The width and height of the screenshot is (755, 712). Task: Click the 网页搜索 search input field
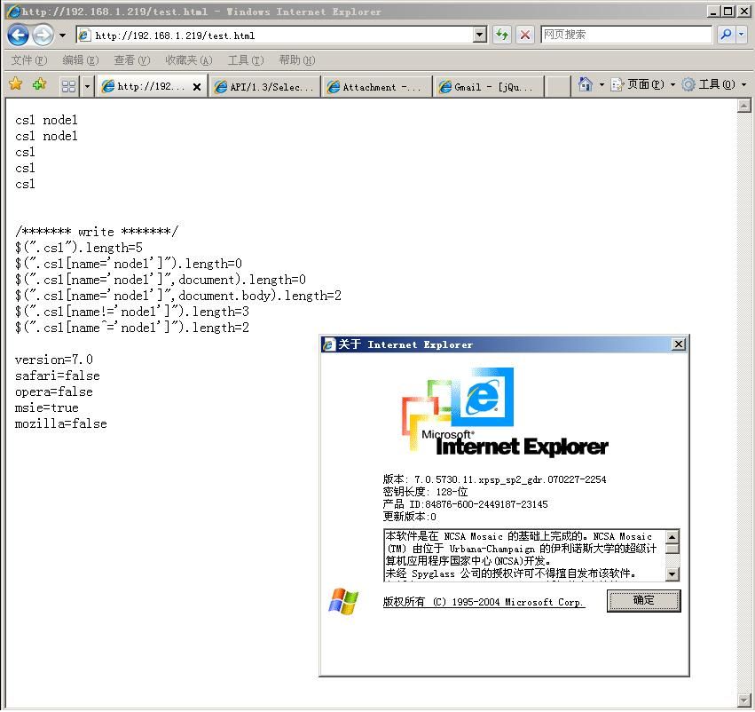pyautogui.click(x=625, y=35)
